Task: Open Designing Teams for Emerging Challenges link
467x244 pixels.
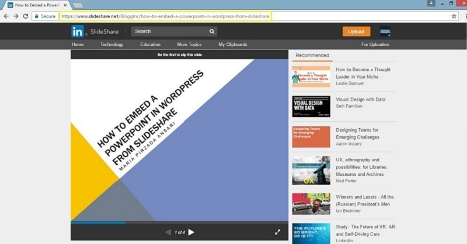Action: [357, 133]
